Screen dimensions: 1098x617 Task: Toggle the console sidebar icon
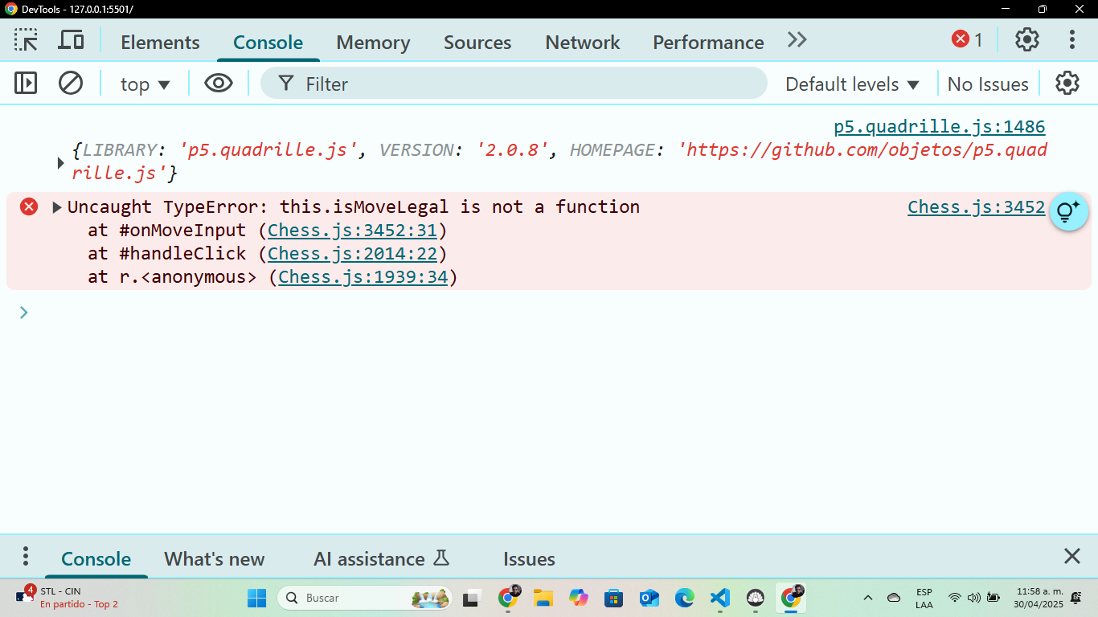tap(26, 83)
